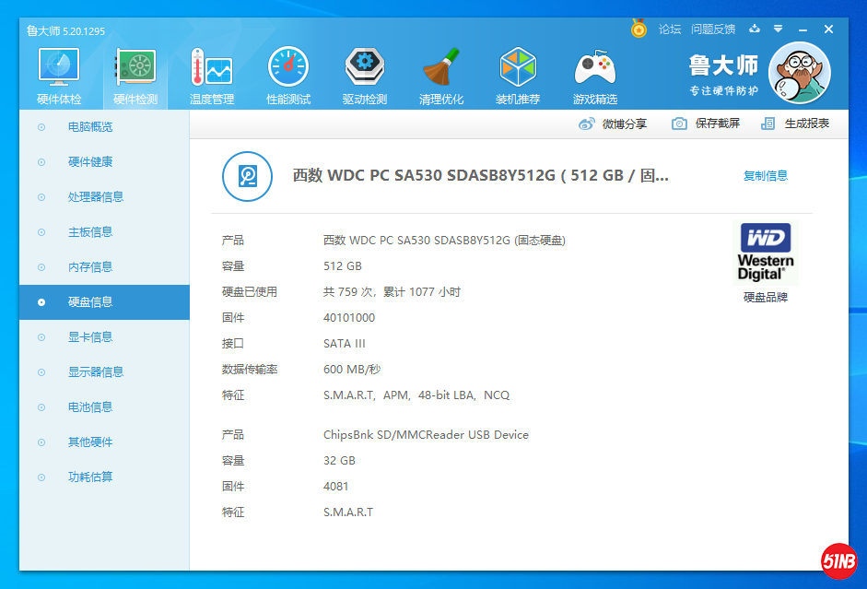867x589 pixels.
Task: Share via 微博分享 button
Action: tap(613, 124)
